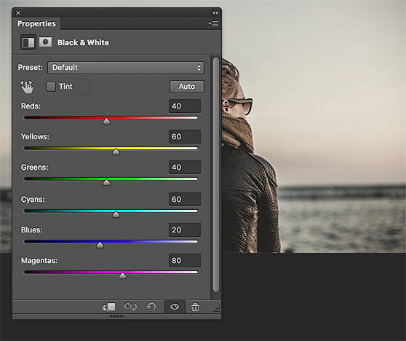Click the Blues label
The height and width of the screenshot is (341, 406).
tap(31, 230)
